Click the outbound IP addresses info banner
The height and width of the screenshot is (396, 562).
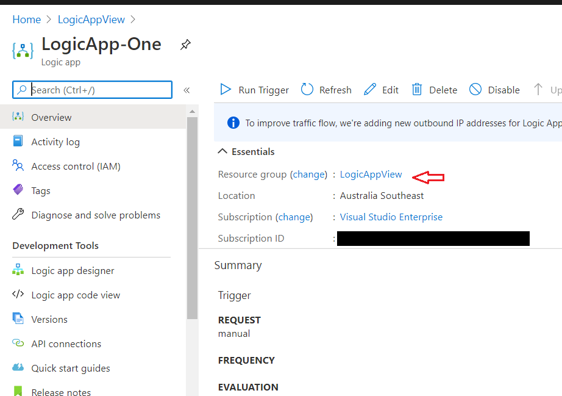pyautogui.click(x=388, y=123)
